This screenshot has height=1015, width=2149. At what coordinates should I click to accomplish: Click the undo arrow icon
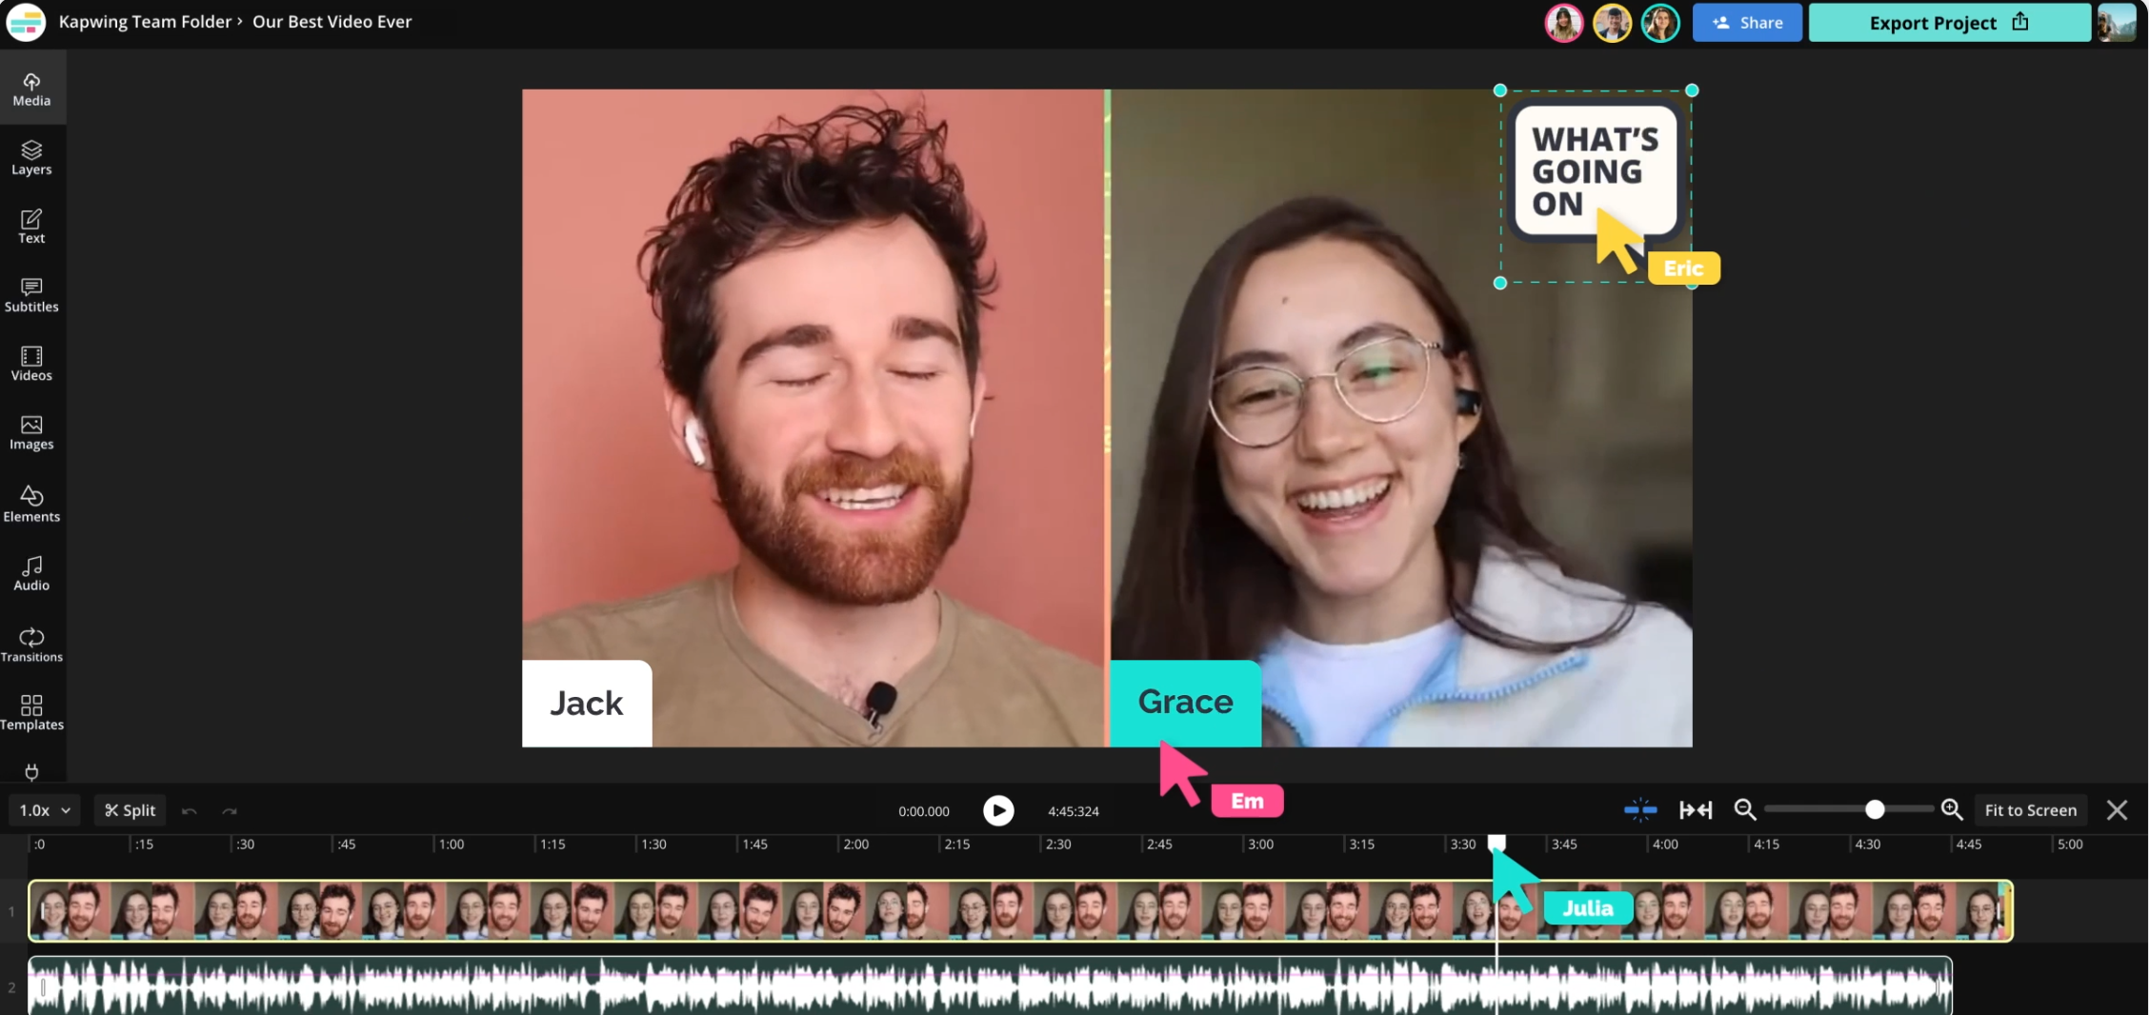coord(190,811)
